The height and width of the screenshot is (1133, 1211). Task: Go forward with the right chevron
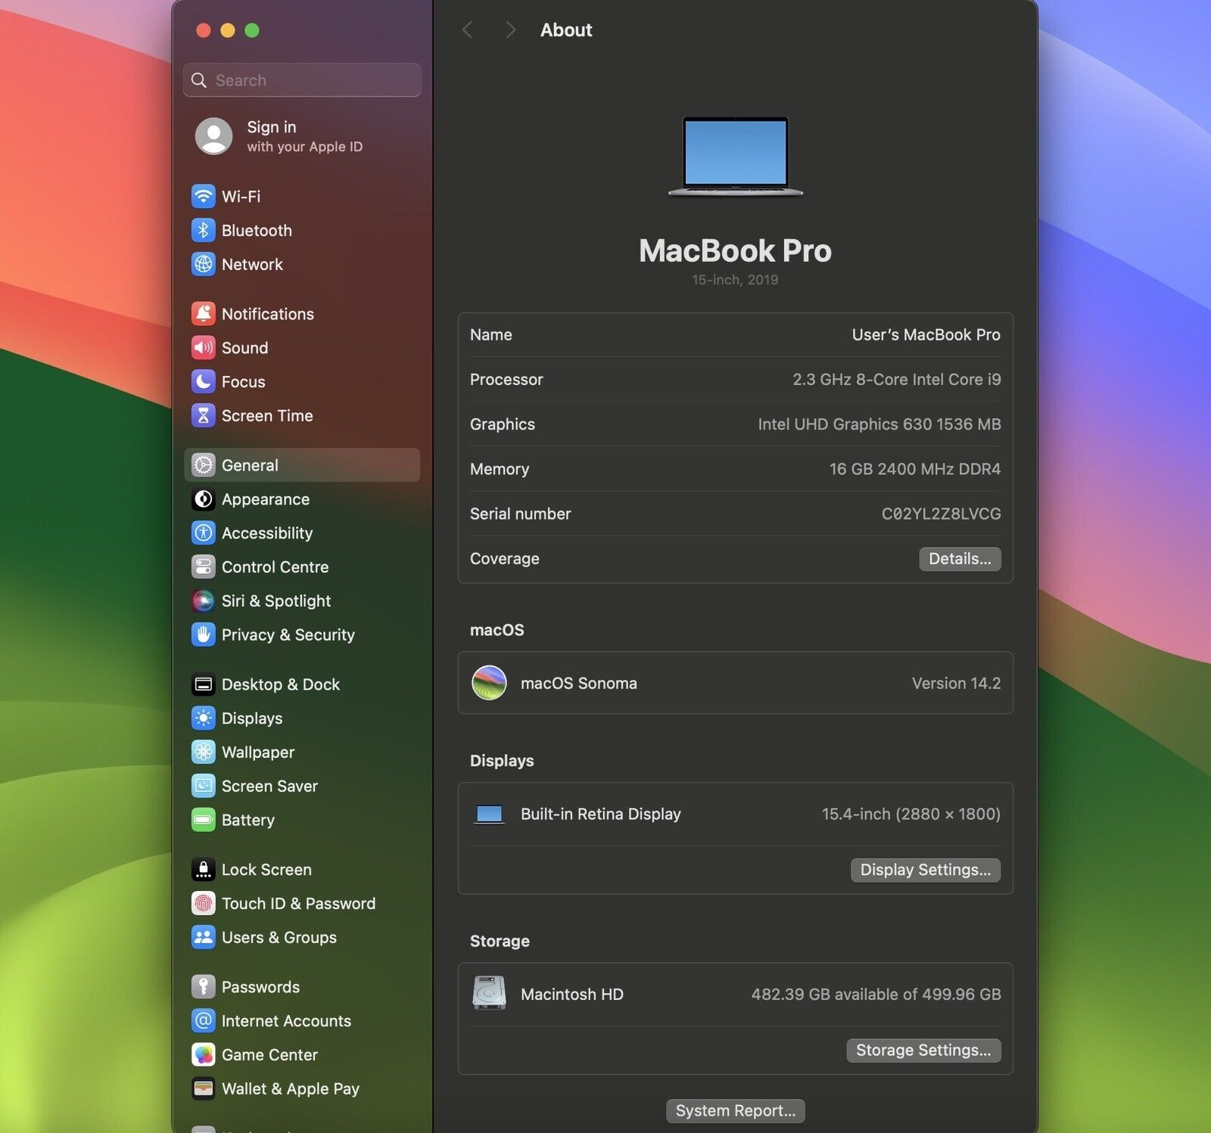tap(511, 30)
